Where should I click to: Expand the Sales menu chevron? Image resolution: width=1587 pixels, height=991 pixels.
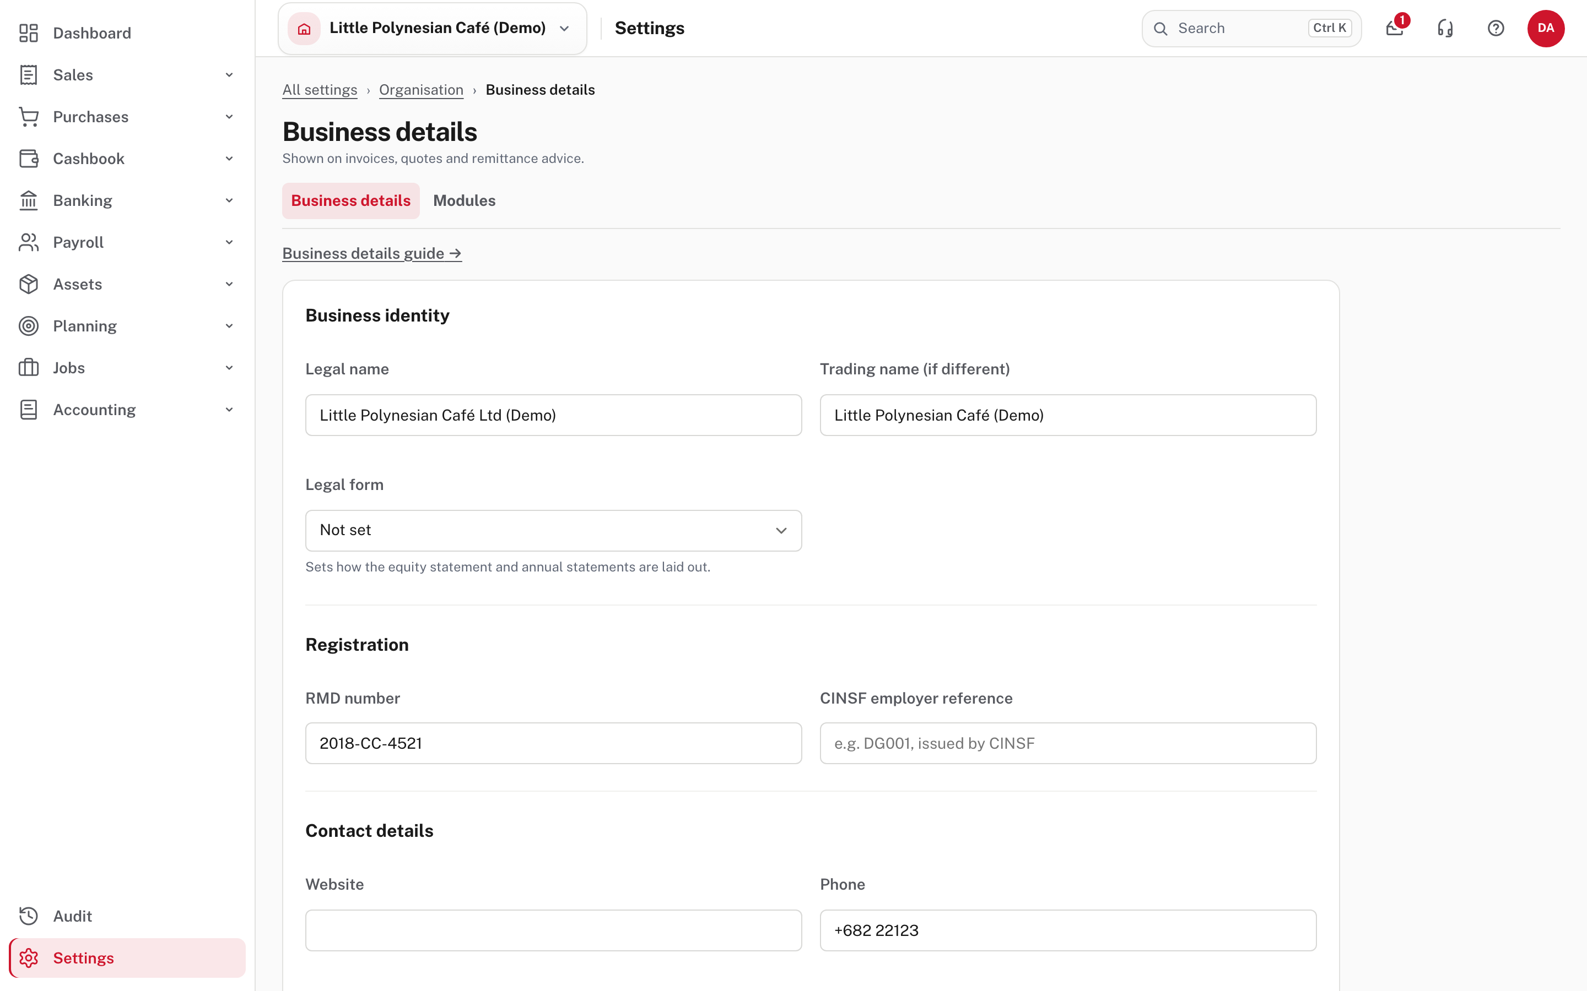pyautogui.click(x=229, y=75)
